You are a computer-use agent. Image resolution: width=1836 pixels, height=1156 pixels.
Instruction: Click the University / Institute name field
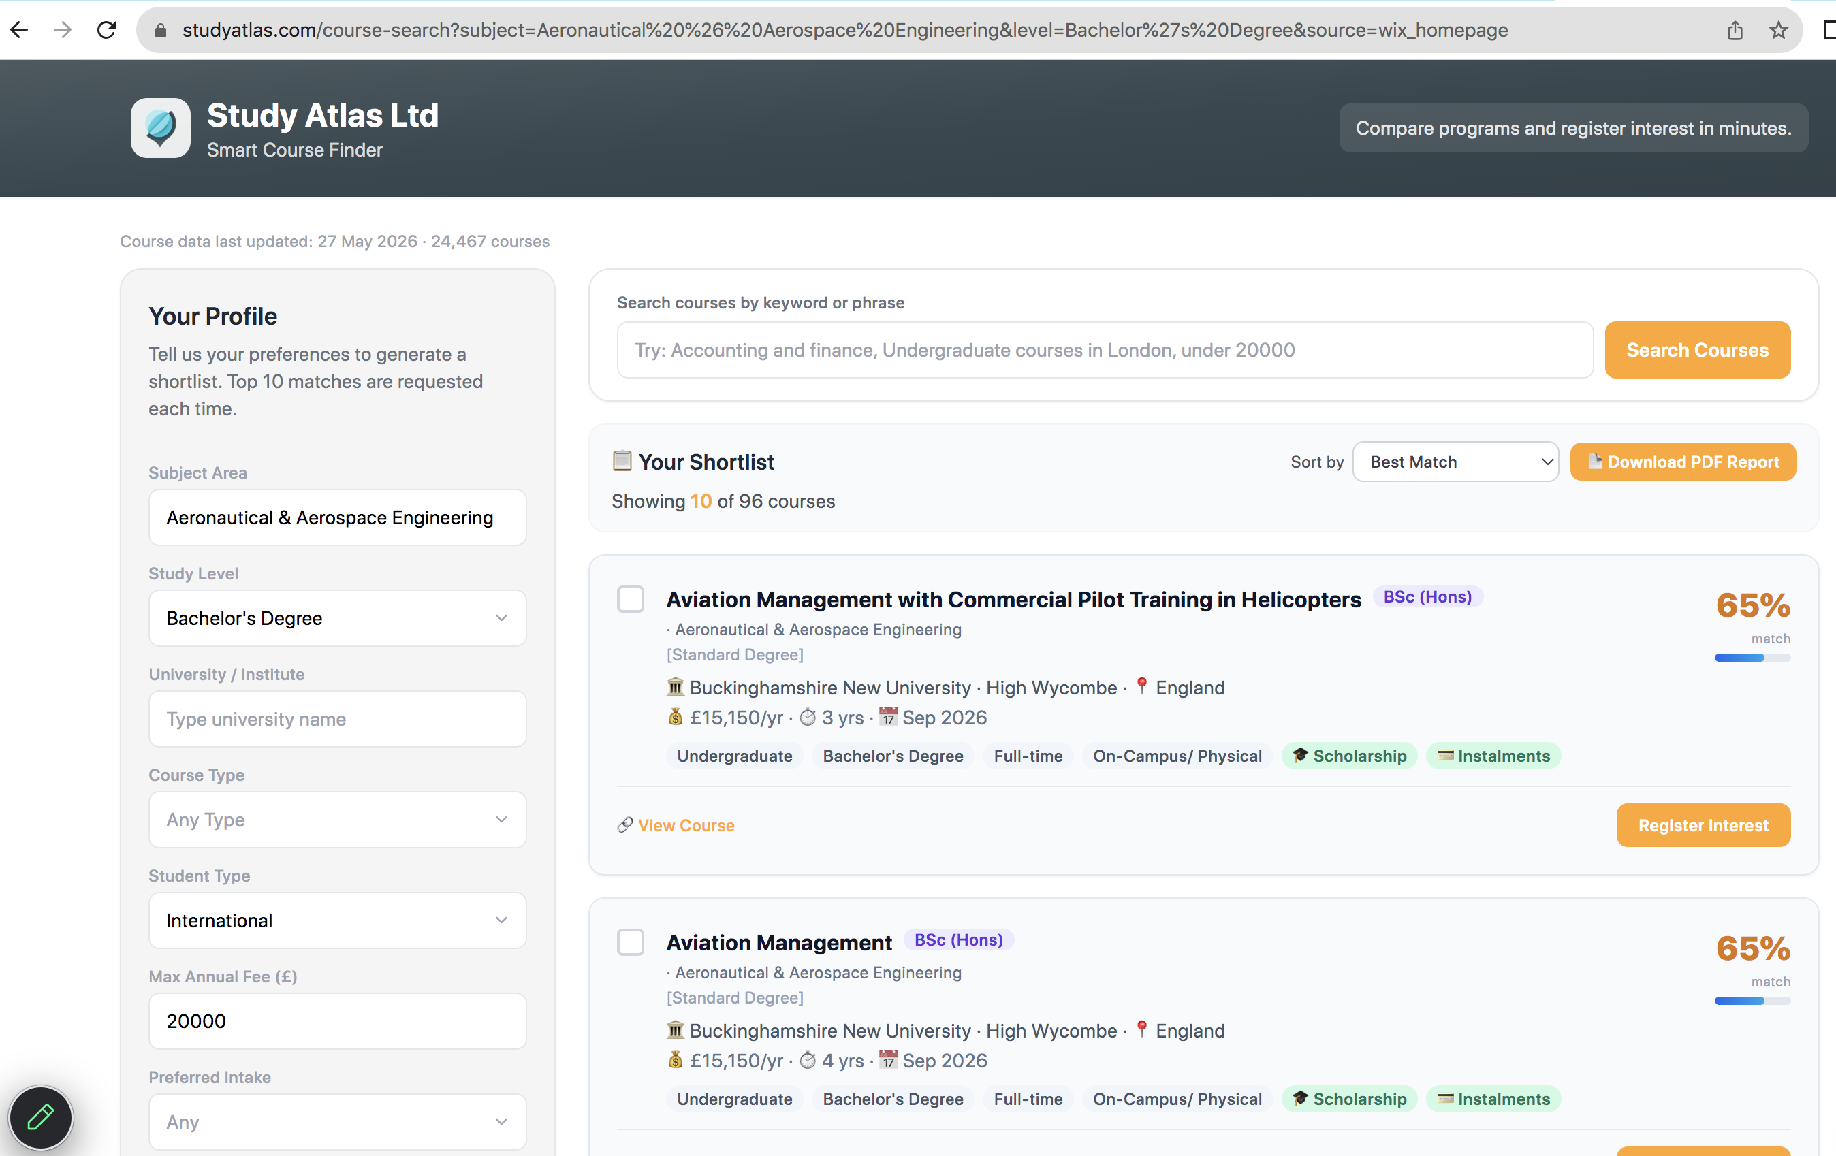[x=337, y=719]
